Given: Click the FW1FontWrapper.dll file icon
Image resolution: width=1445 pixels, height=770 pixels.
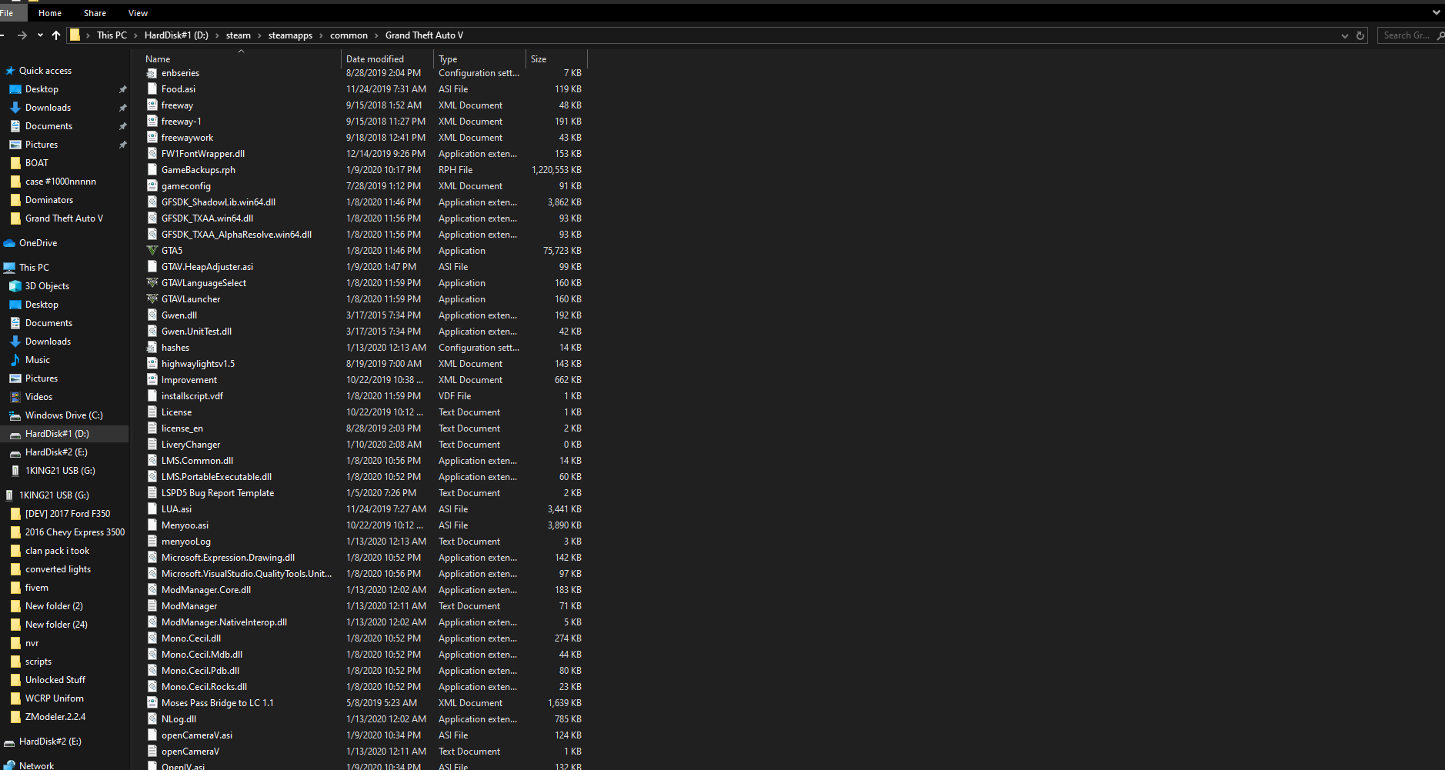Looking at the screenshot, I should click(152, 154).
